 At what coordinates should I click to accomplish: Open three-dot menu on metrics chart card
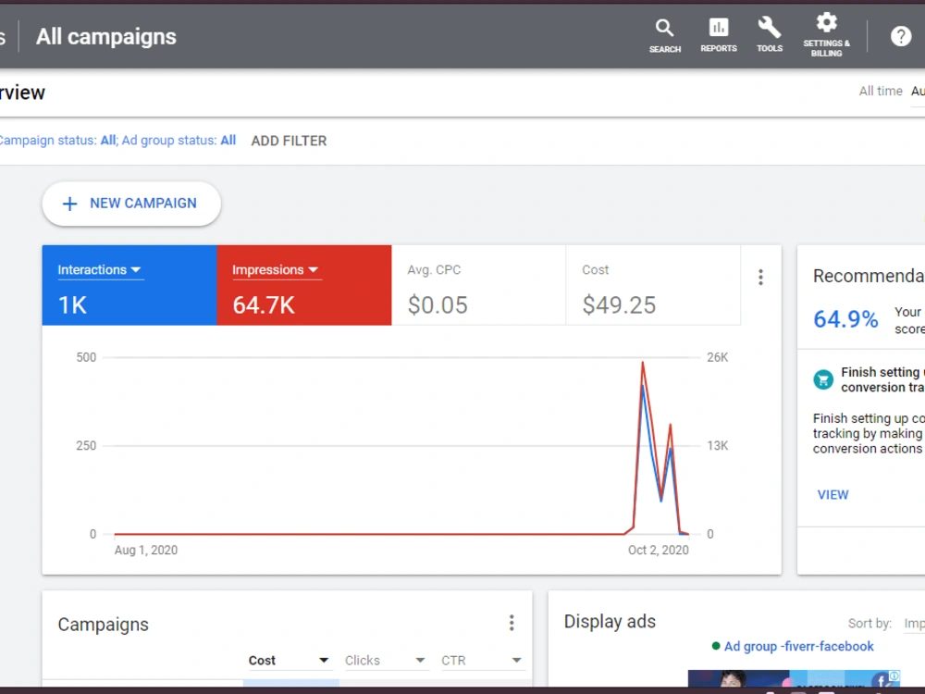coord(761,278)
